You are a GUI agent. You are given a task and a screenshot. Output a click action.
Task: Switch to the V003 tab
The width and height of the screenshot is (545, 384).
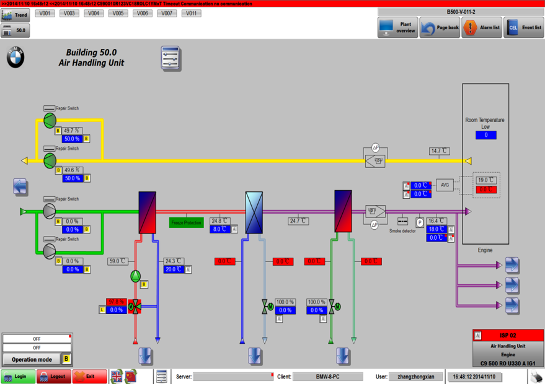69,14
